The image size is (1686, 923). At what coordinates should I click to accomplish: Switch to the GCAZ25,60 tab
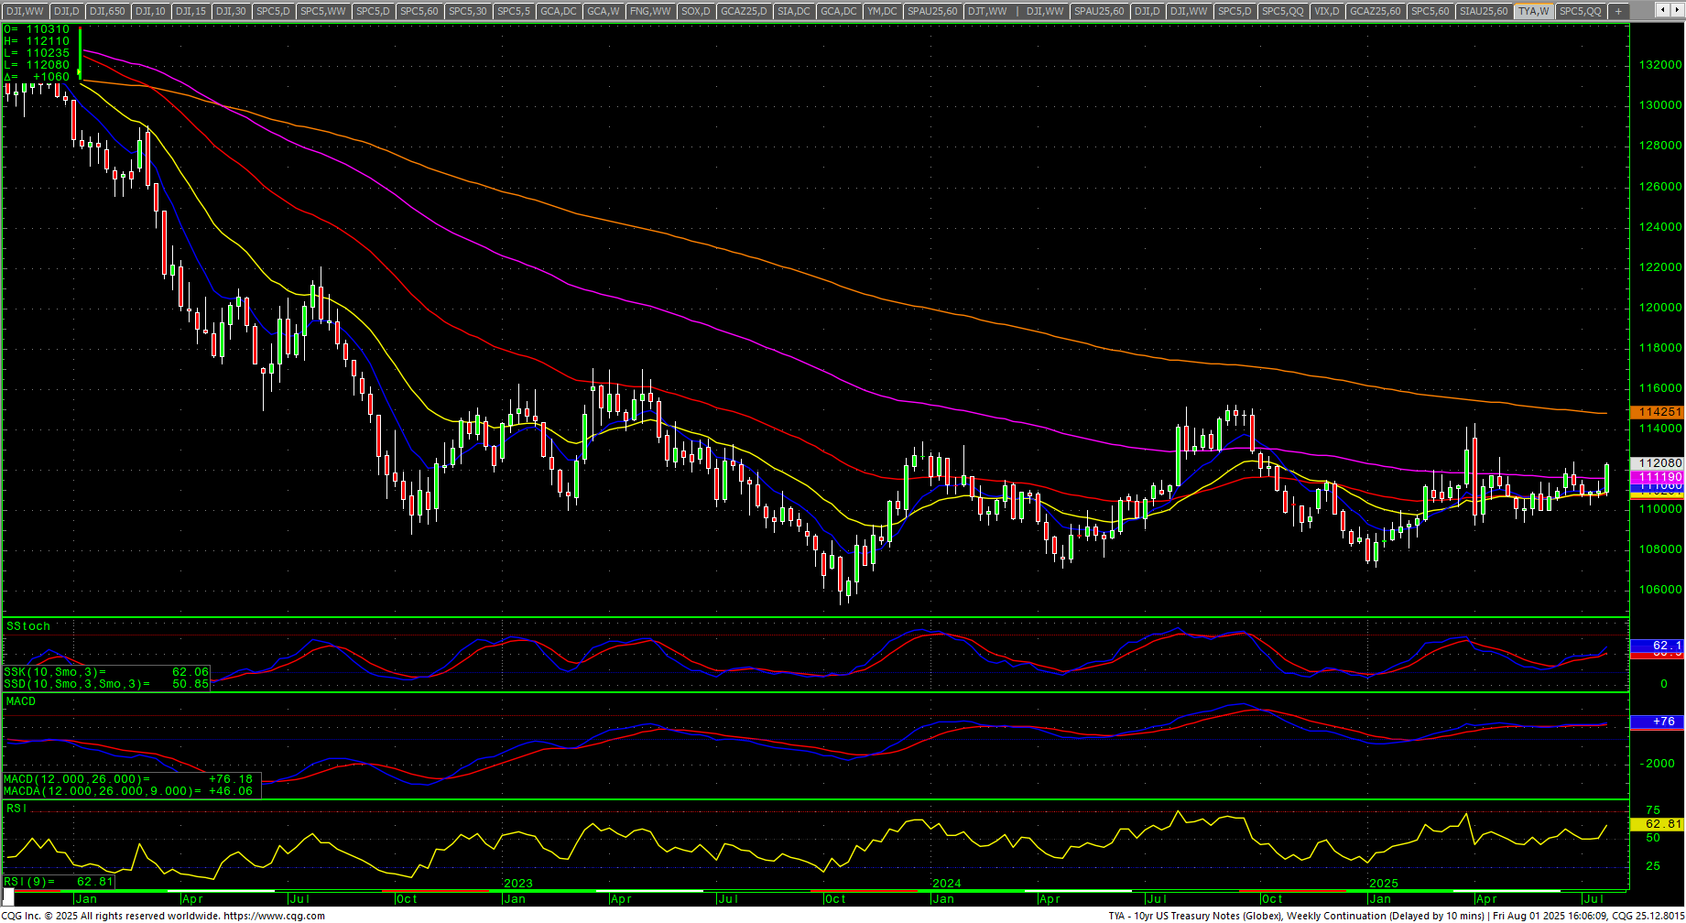1376,11
